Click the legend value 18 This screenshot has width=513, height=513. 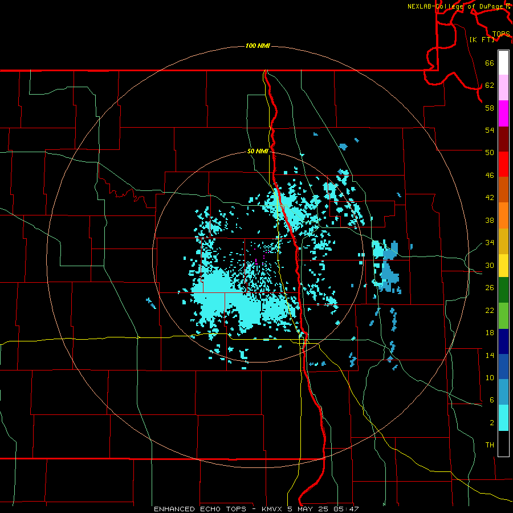(x=490, y=333)
